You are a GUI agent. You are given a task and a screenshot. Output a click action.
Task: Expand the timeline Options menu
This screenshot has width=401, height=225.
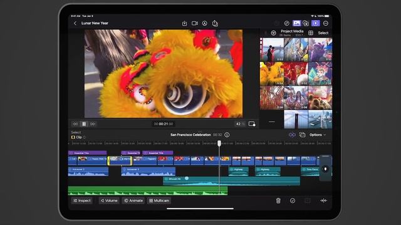pyautogui.click(x=318, y=135)
